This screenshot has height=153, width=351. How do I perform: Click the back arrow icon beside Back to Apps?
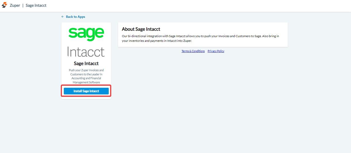click(62, 17)
